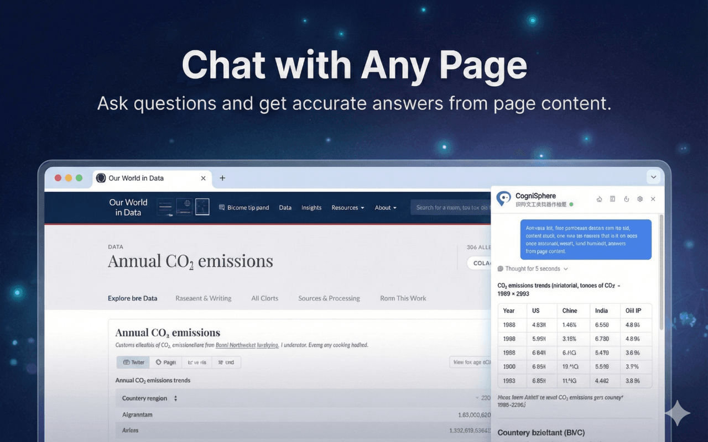Viewport: 708px width, 442px height.
Task: Select the Twiter view button
Action: pyautogui.click(x=133, y=362)
